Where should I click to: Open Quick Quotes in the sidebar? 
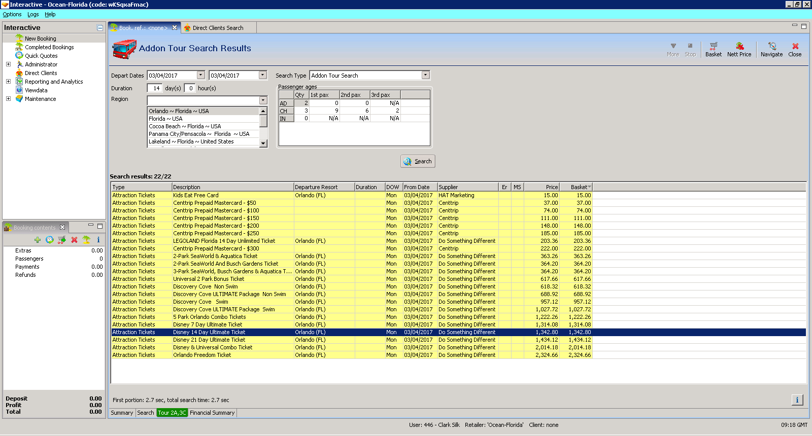pos(41,56)
